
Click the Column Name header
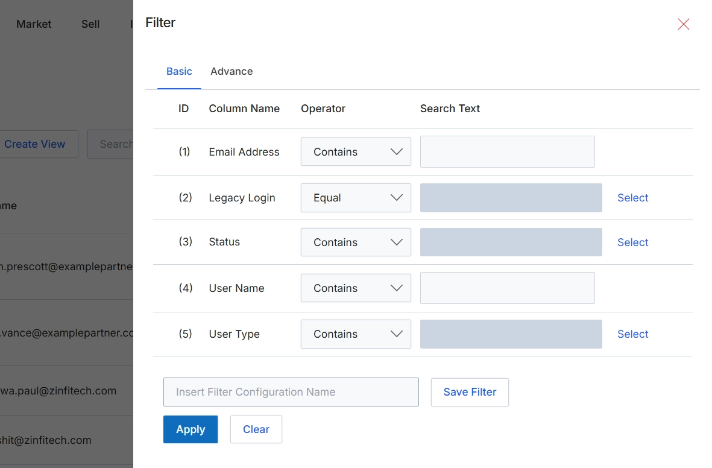pos(244,109)
